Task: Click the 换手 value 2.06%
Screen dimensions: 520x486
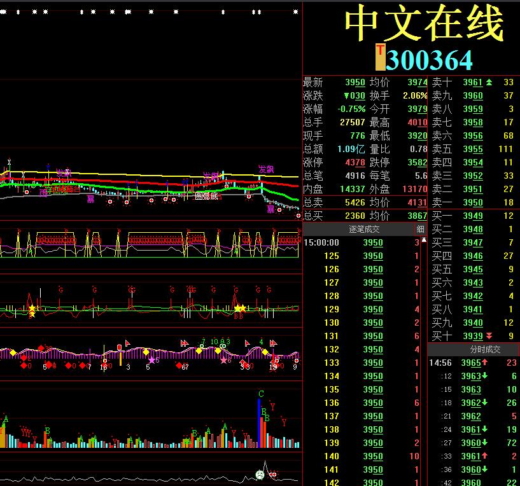Action: [415, 96]
